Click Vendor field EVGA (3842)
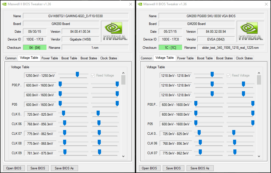 [216, 39]
